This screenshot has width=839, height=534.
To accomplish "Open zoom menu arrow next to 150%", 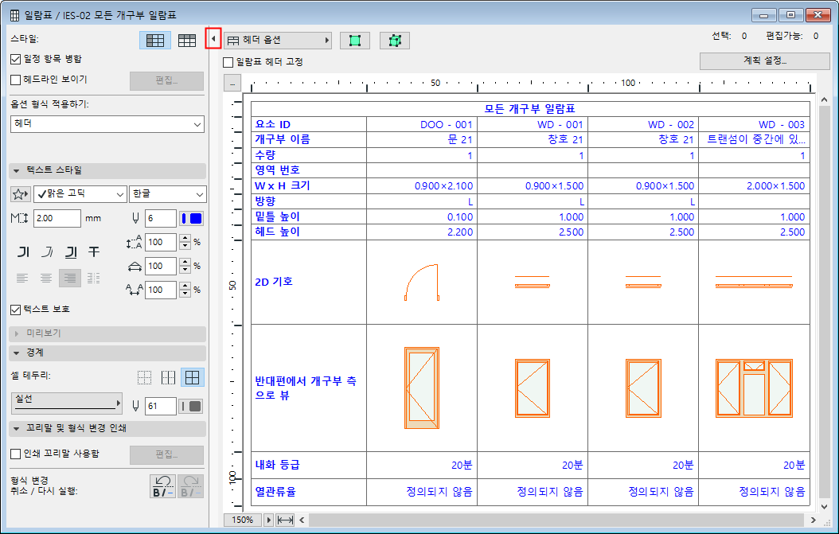I will (268, 520).
